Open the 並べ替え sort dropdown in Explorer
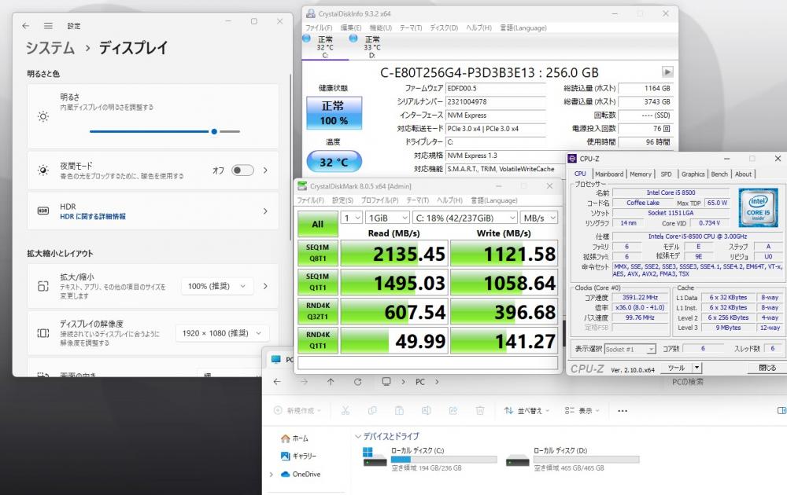Screen dimensions: 787x495 tap(527, 411)
